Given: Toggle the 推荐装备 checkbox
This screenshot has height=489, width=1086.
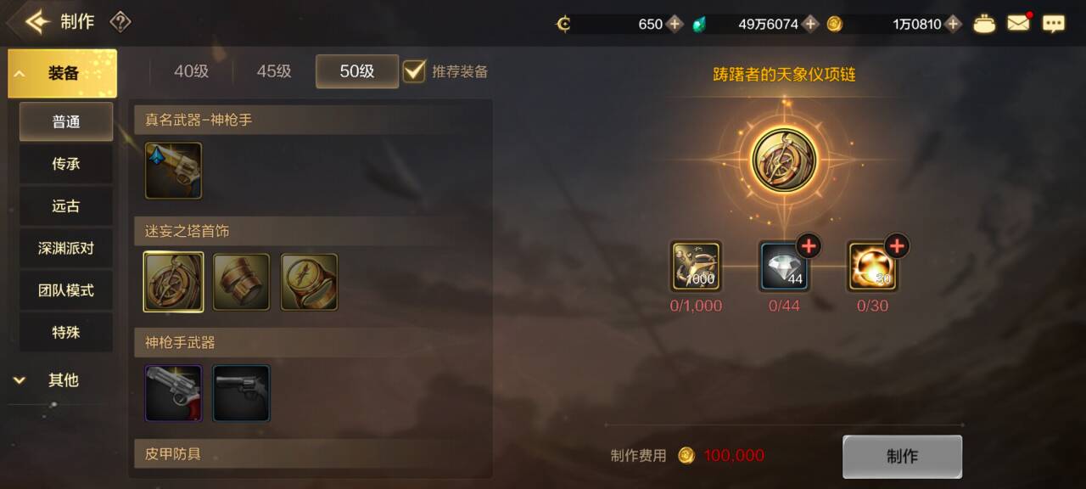Looking at the screenshot, I should (x=414, y=70).
